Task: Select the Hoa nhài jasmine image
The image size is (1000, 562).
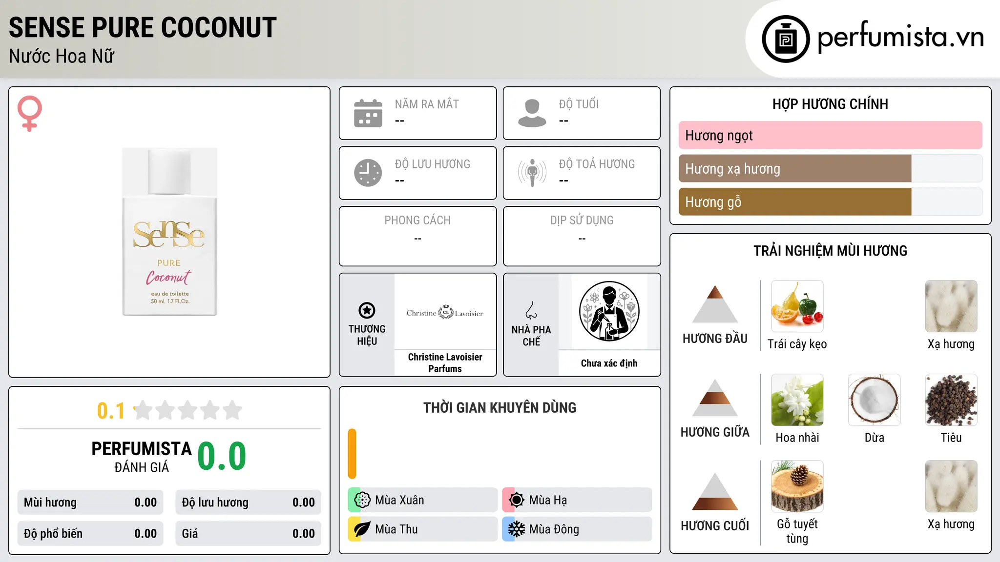Action: pos(797,400)
